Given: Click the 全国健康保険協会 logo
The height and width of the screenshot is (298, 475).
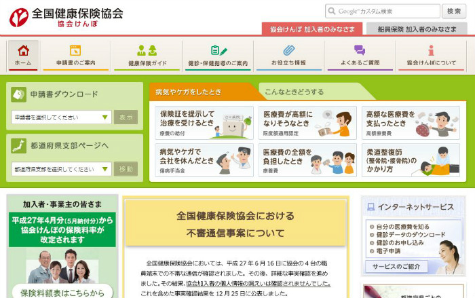Looking at the screenshot, I should point(66,17).
